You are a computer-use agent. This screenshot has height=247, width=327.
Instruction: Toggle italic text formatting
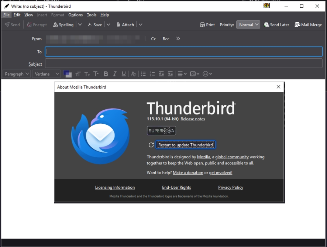115,74
